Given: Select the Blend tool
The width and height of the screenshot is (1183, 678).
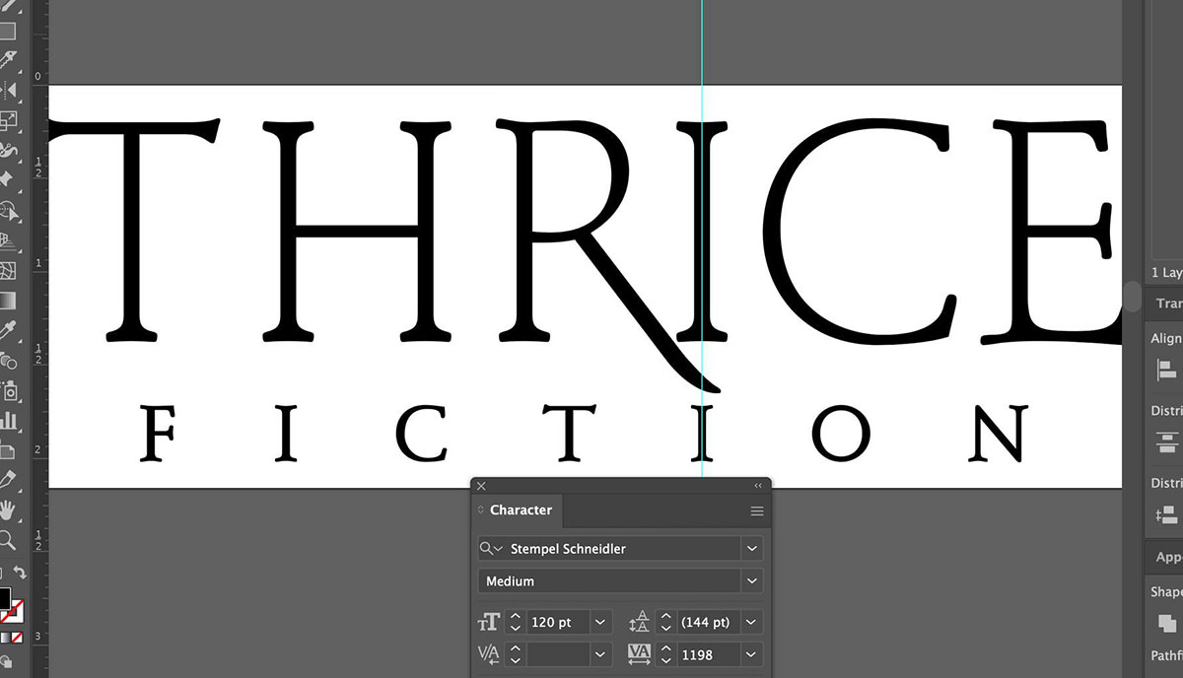Looking at the screenshot, I should [x=8, y=361].
